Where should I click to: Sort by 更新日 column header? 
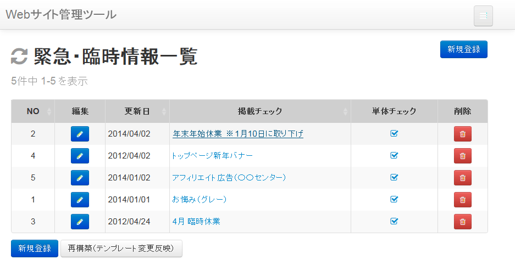[x=137, y=111]
